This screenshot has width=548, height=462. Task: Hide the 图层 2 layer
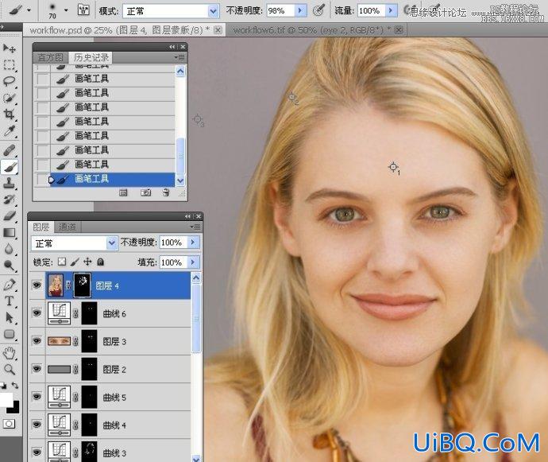[x=37, y=368]
